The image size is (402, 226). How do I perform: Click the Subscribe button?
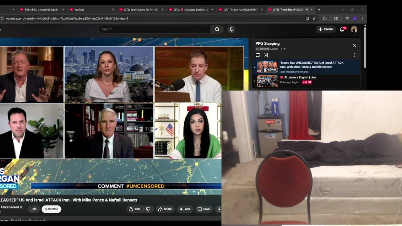coord(51,209)
